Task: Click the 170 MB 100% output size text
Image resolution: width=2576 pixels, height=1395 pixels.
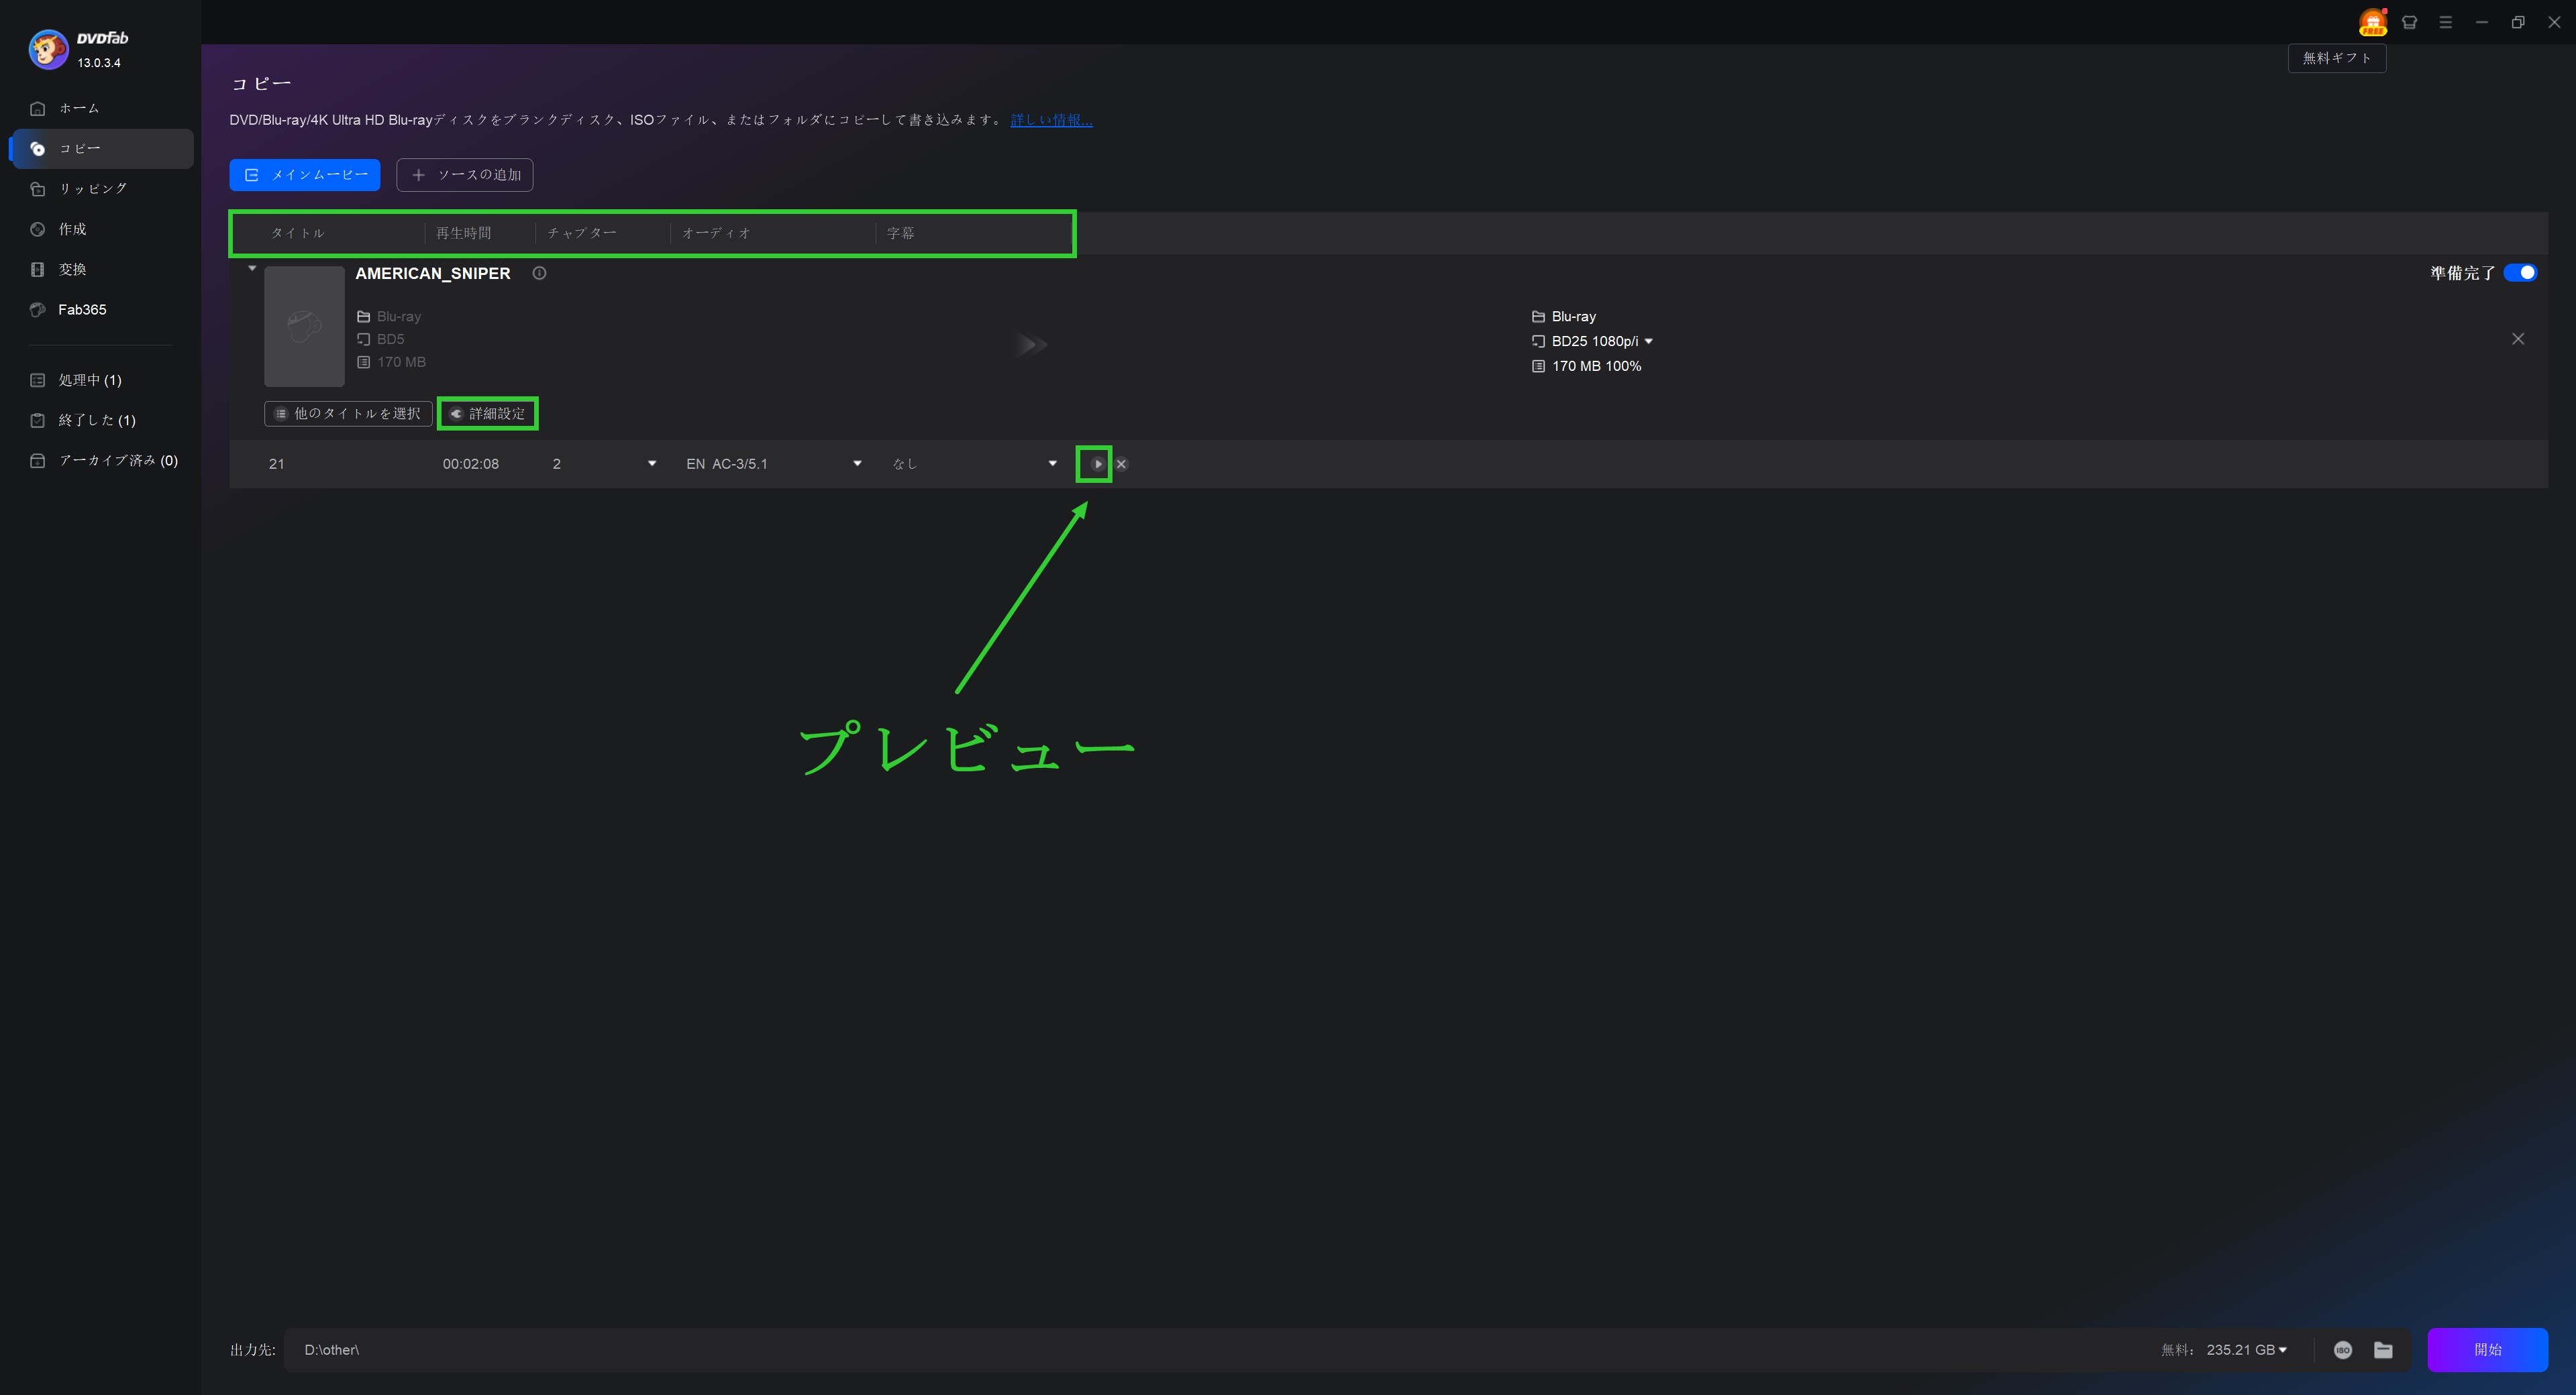Action: [1596, 366]
